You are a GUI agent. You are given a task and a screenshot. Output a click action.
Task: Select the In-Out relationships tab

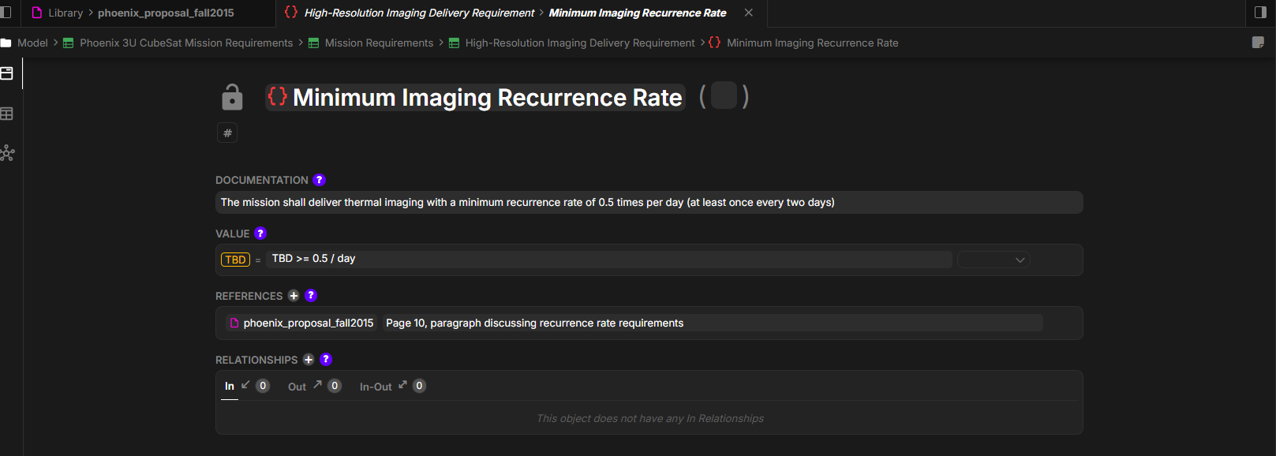pos(392,386)
